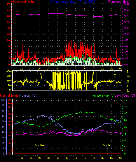Image resolution: width=136 pixels, height=162 pixels.
Task: Click barometer axis value 990
Action: point(126,46)
